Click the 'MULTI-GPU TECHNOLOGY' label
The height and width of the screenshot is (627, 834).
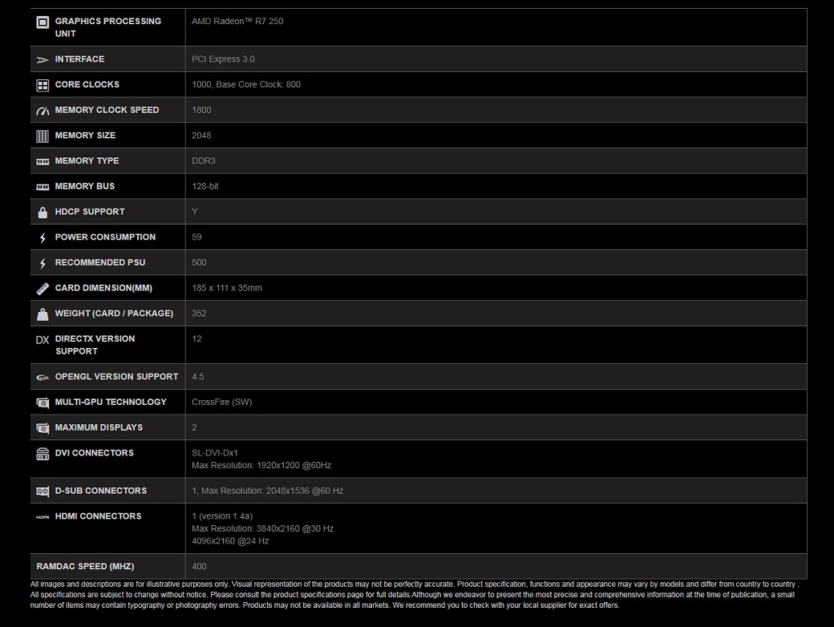[111, 402]
